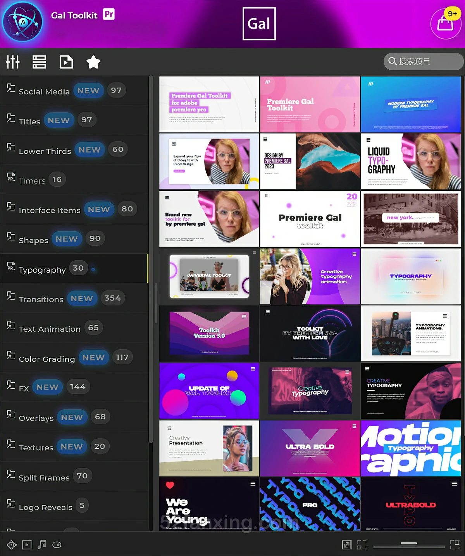Image resolution: width=465 pixels, height=556 pixels.
Task: Click the PR file icon next to Typography
Action: [x=11, y=266]
